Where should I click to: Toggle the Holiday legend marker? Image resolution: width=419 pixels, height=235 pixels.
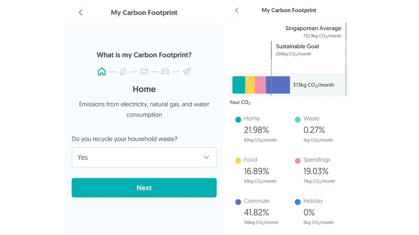tap(298, 202)
